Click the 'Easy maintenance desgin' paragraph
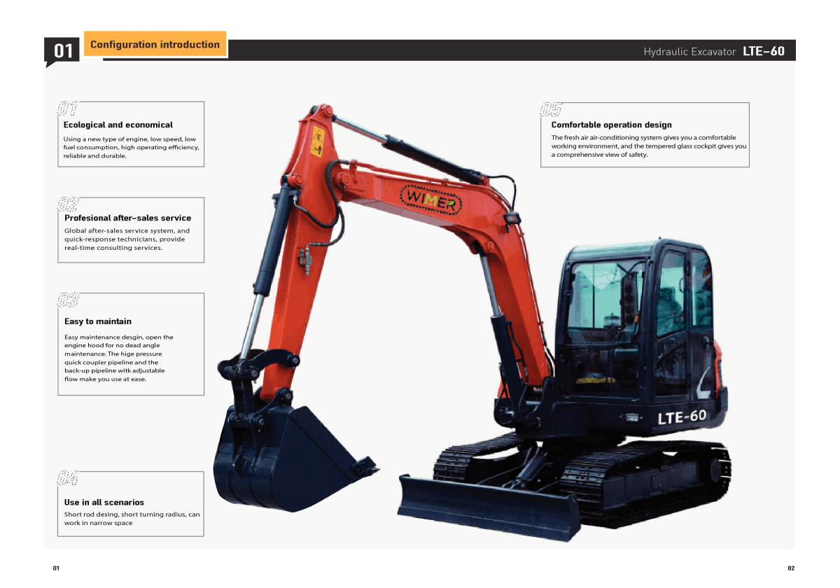 point(118,358)
